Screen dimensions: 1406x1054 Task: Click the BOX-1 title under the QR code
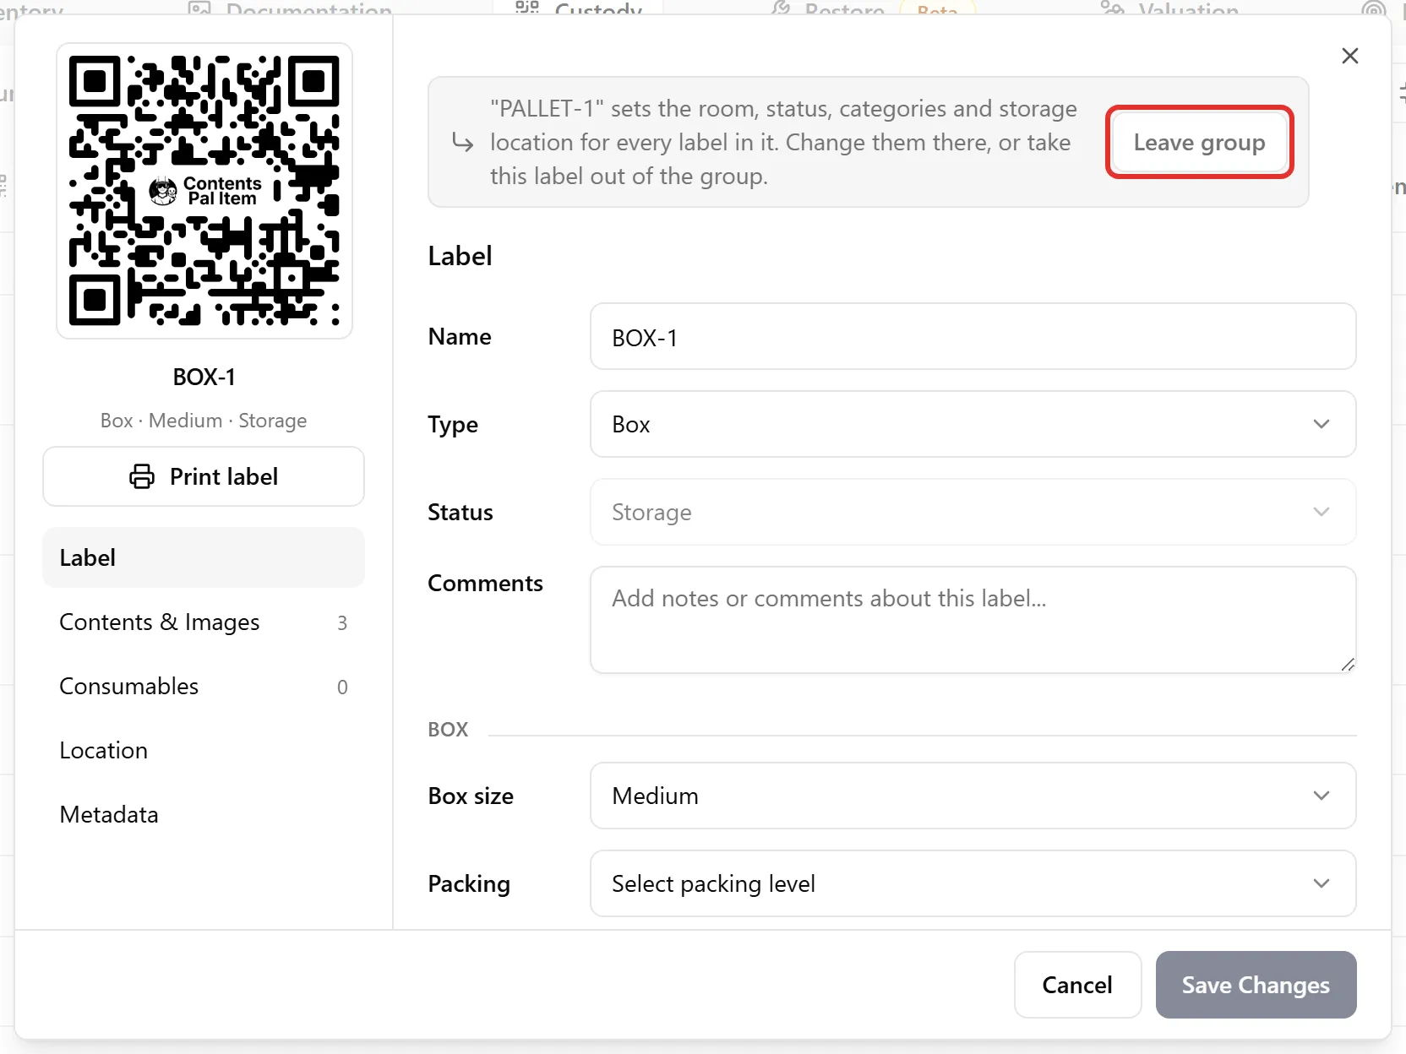click(204, 377)
